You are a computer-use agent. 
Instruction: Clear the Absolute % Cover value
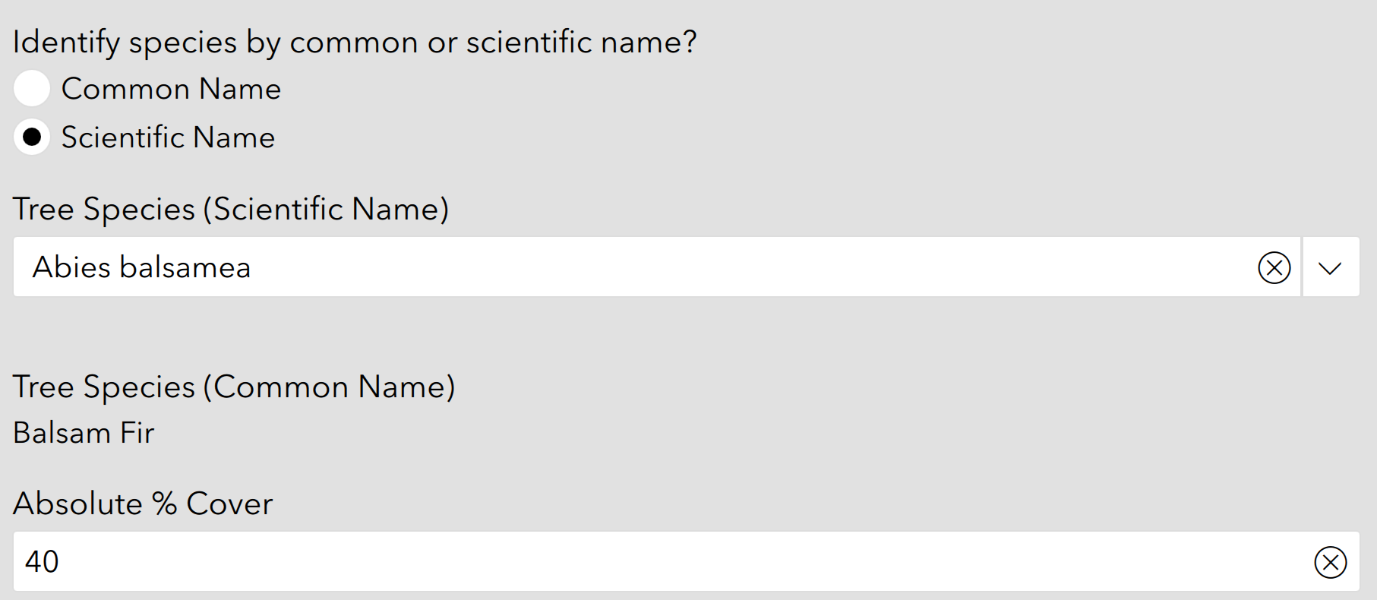(x=1330, y=562)
